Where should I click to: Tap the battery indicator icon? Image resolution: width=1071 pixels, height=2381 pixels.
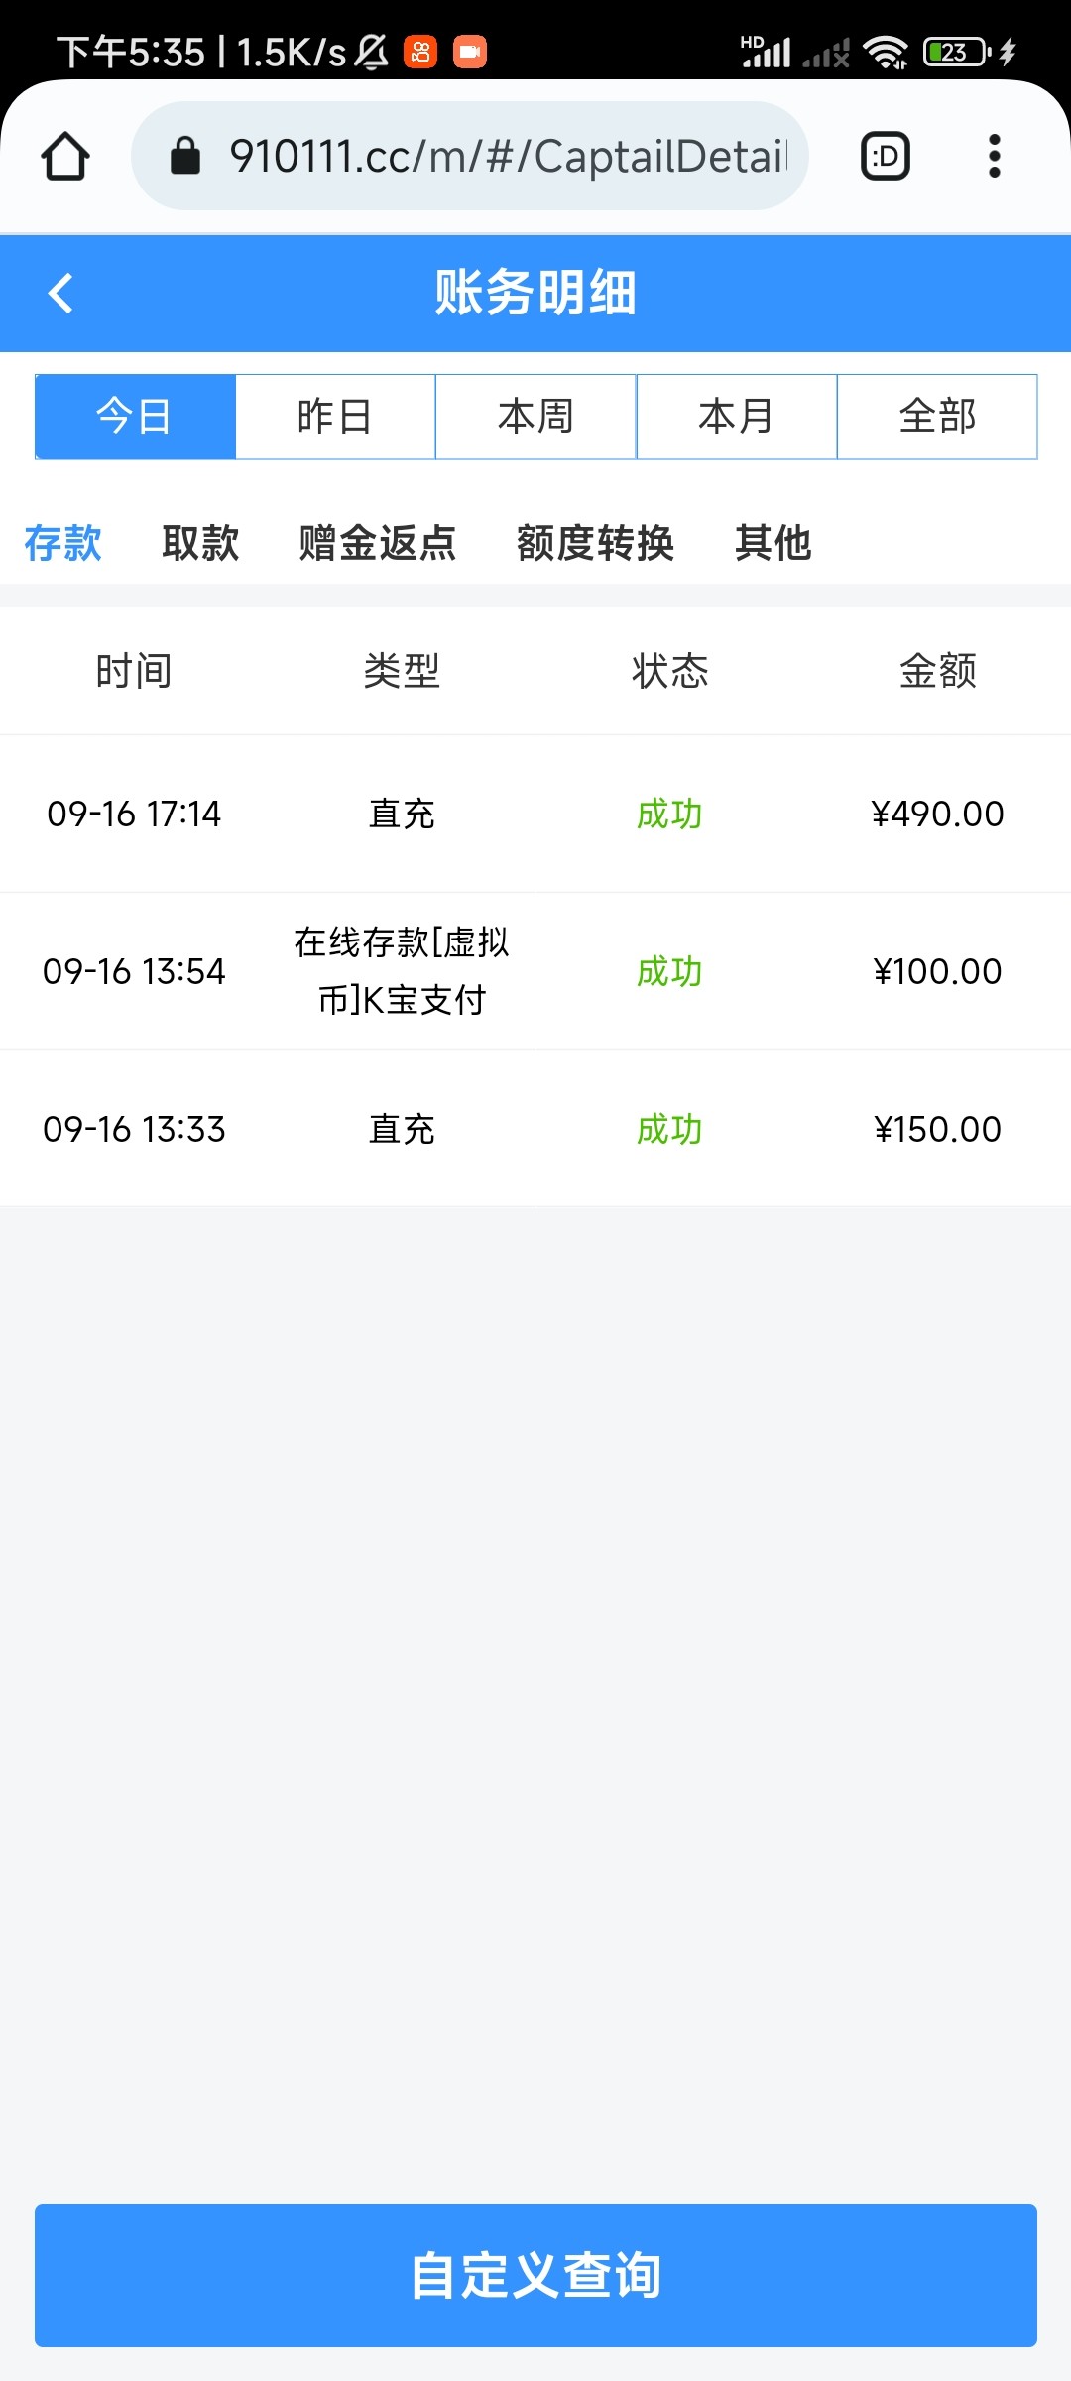point(956,52)
